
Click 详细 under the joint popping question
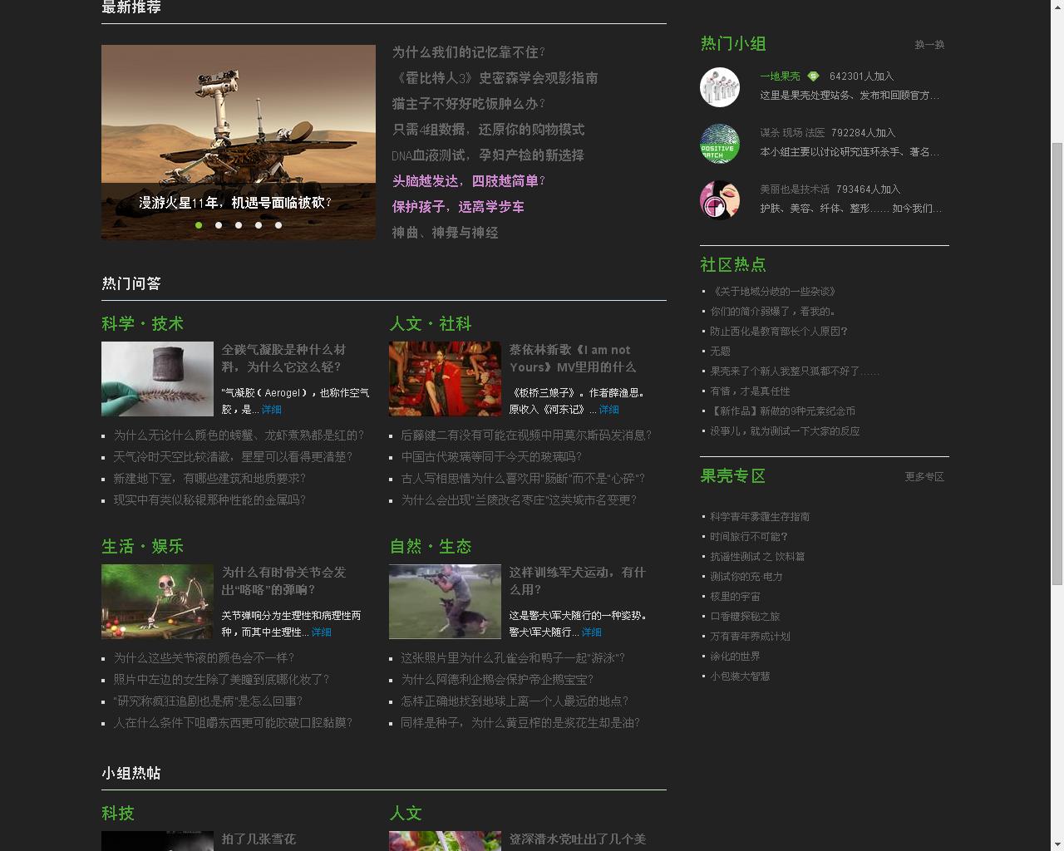pos(322,632)
